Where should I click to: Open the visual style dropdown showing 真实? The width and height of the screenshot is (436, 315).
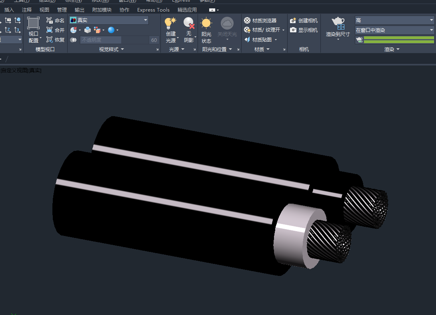click(x=109, y=20)
